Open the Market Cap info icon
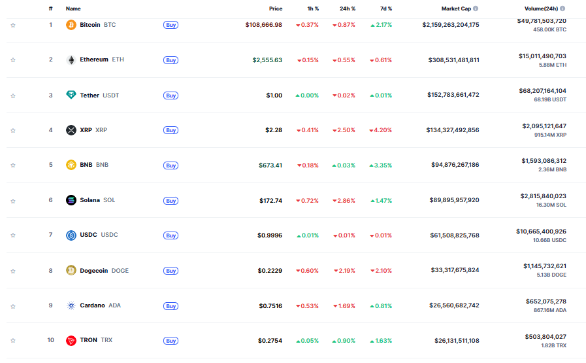Viewport: 586px width, 363px height. [476, 9]
